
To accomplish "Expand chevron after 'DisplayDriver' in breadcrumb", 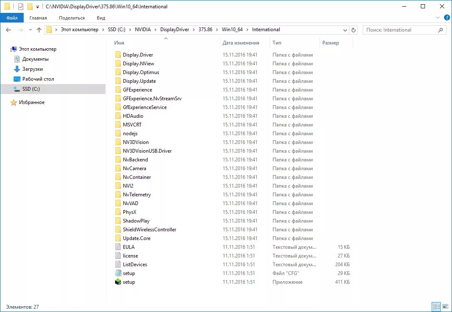I will point(194,30).
